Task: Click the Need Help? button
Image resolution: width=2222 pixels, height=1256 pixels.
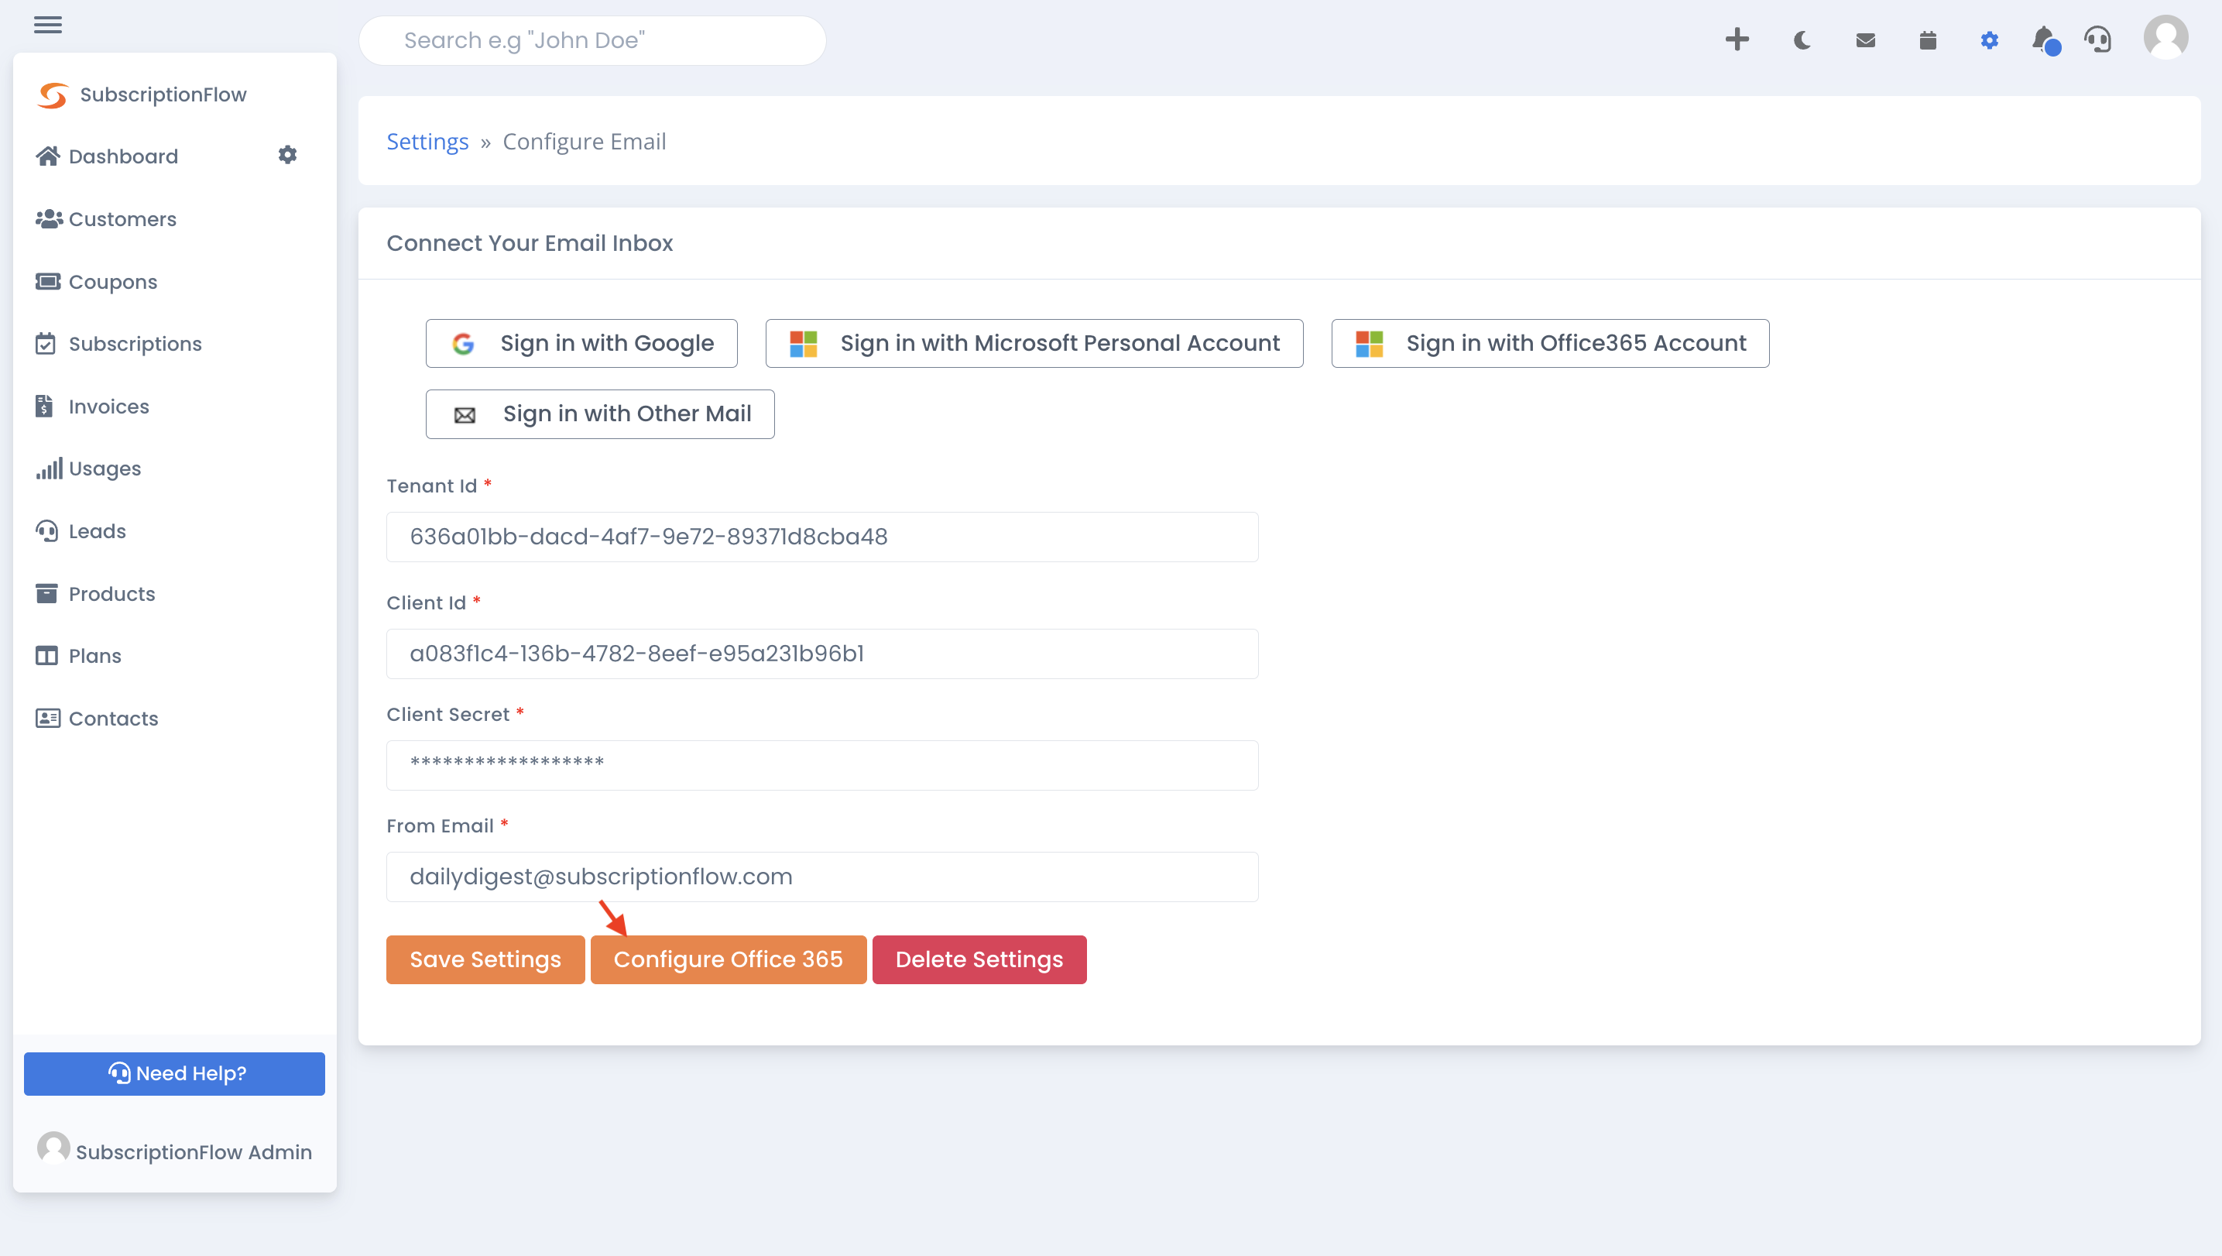Action: pos(174,1073)
